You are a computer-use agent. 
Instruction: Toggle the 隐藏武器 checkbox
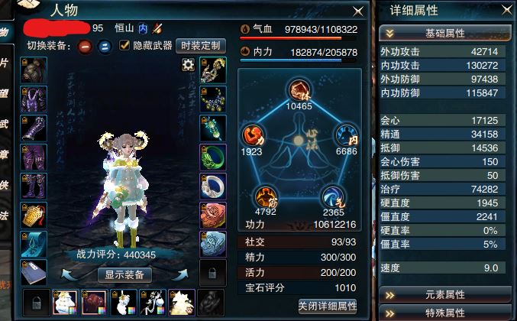pos(124,45)
